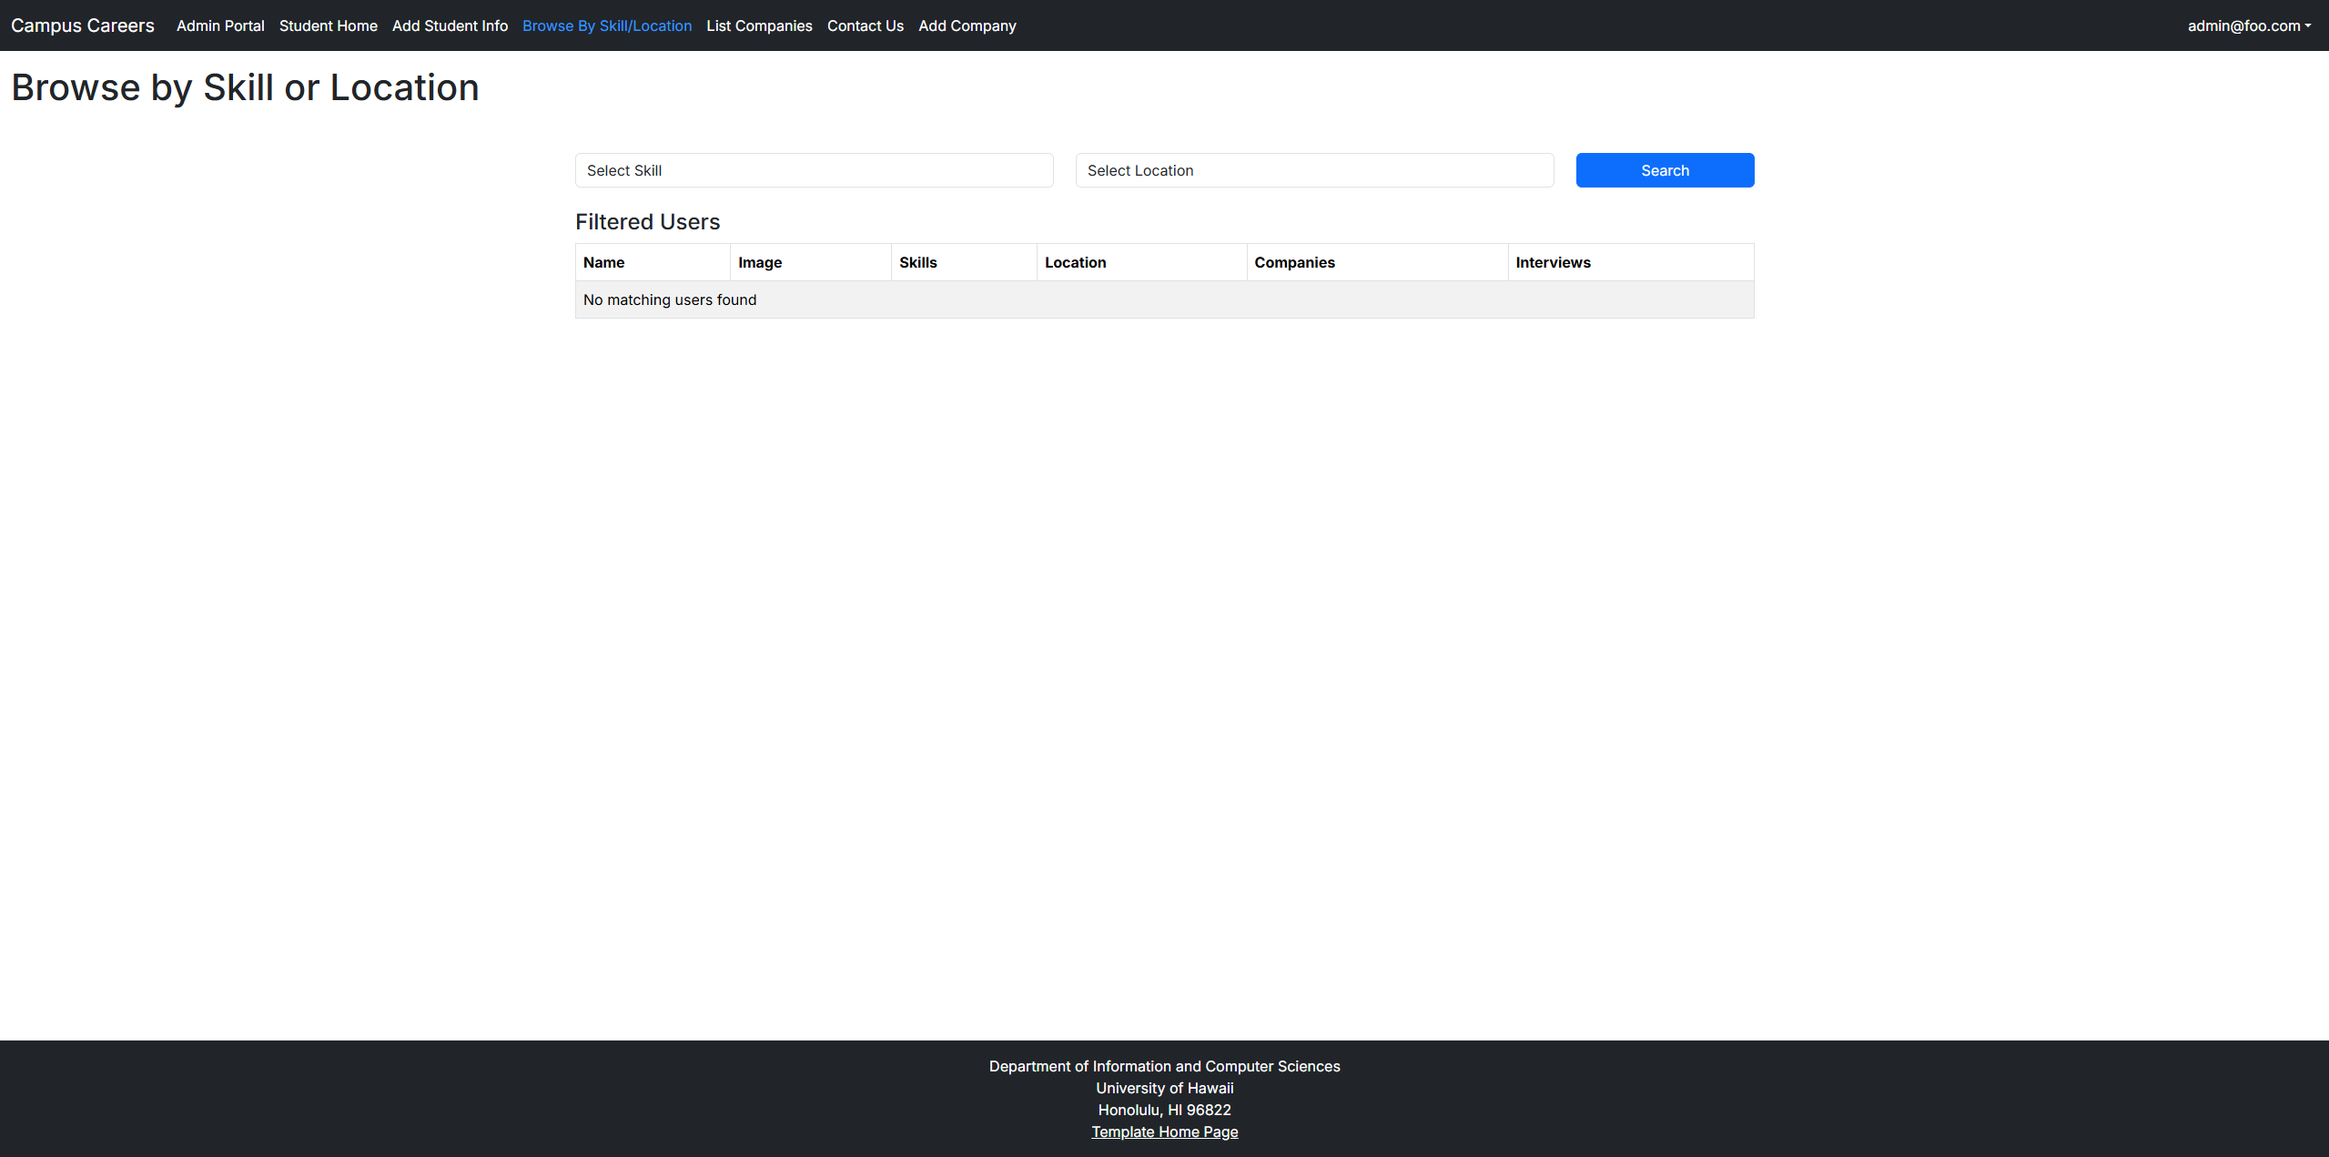Open the Select Skill dropdown
The image size is (2329, 1157).
pyautogui.click(x=814, y=170)
